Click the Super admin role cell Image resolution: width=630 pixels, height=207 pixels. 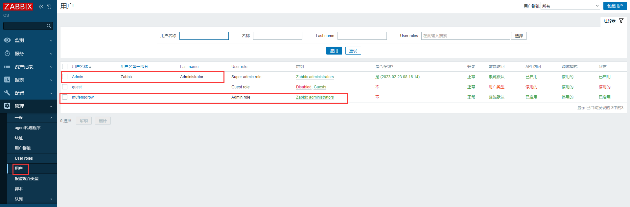pyautogui.click(x=246, y=77)
